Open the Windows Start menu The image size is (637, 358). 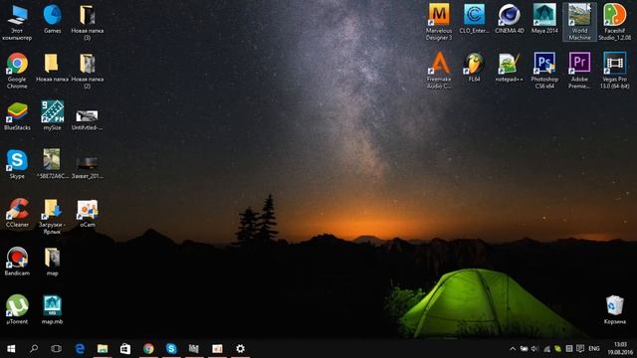click(x=11, y=349)
